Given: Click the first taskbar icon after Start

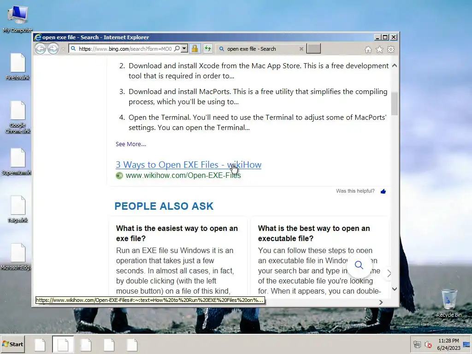Looking at the screenshot, I should [40, 345].
